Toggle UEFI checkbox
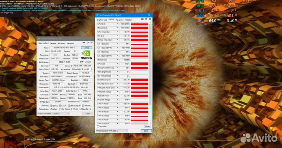This screenshot has width=282, height=148. (86, 62)
